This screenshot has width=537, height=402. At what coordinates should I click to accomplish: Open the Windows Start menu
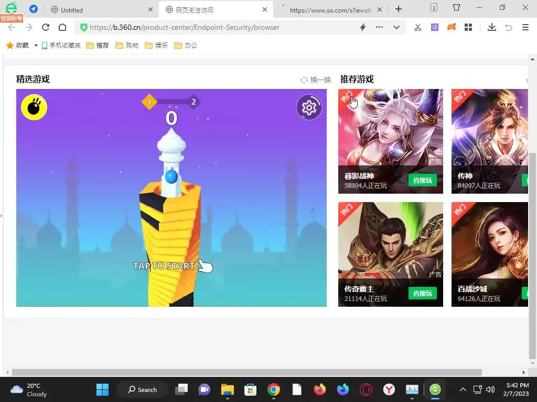point(102,389)
